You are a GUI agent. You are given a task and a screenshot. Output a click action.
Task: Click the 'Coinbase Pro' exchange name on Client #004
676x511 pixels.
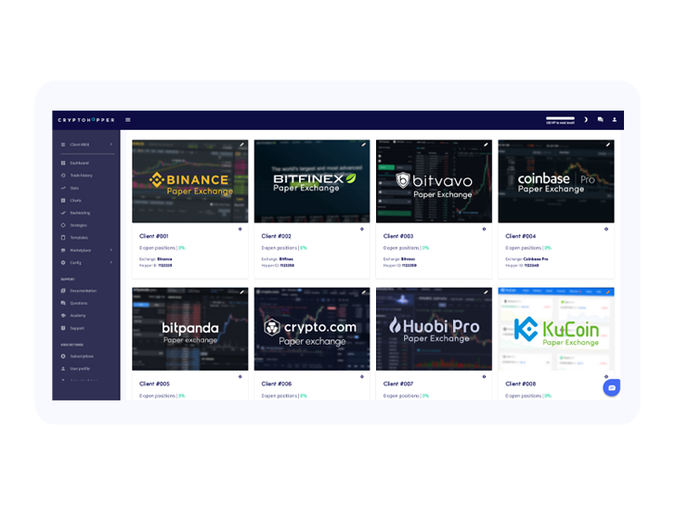pyautogui.click(x=536, y=259)
